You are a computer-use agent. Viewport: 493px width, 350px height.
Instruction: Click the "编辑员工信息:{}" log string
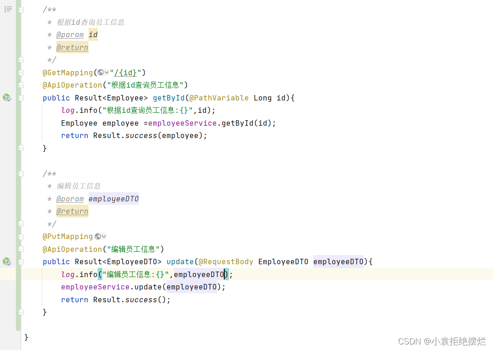pyautogui.click(x=136, y=274)
